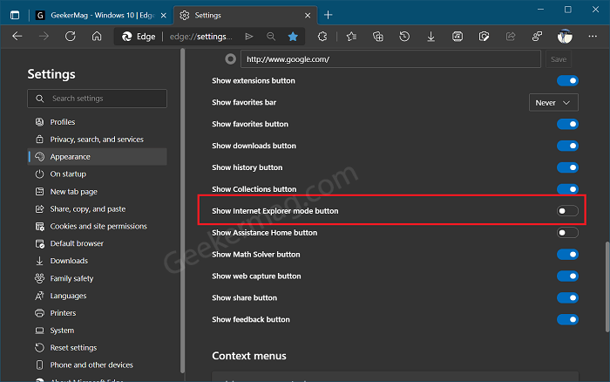Open the History toolbar icon

coord(404,37)
